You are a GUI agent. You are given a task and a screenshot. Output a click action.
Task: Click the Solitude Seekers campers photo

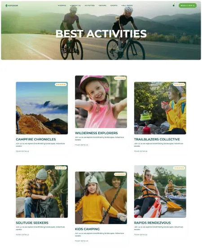42,191
